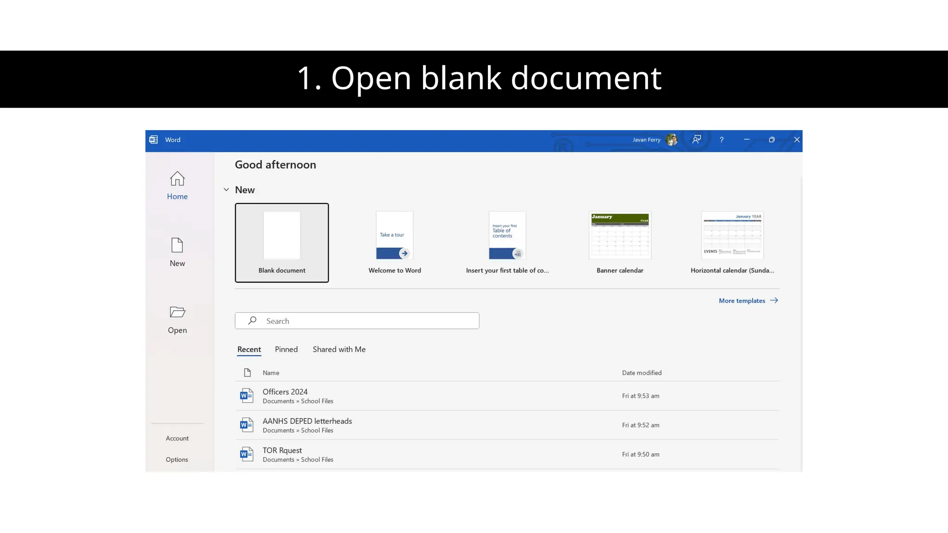Click the Officers 2024 Word file icon
Image resolution: width=948 pixels, height=533 pixels.
pyautogui.click(x=247, y=396)
